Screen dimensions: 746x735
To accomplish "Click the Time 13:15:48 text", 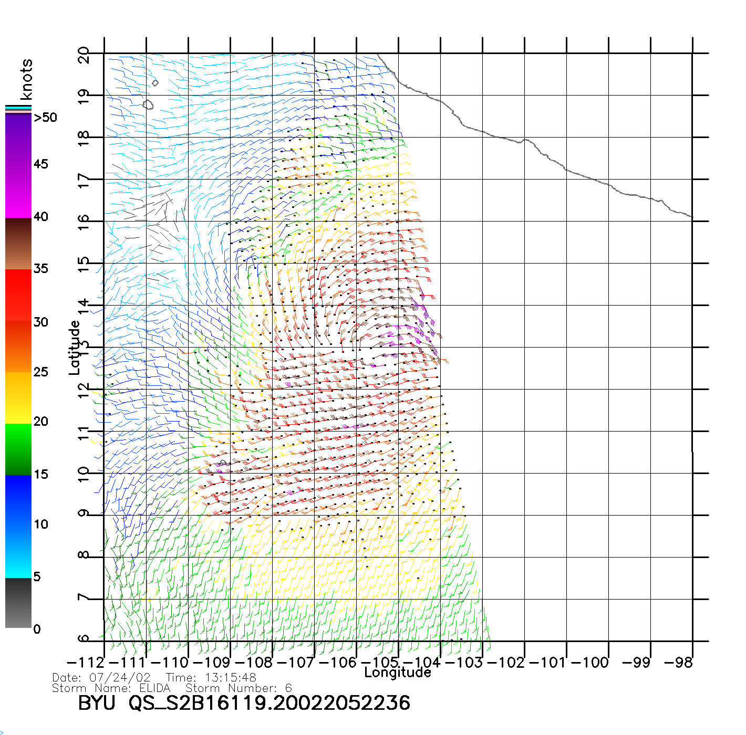I will click(211, 678).
